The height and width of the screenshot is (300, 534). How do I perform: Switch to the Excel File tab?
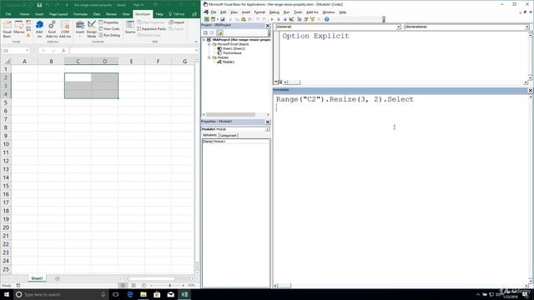click(8, 14)
